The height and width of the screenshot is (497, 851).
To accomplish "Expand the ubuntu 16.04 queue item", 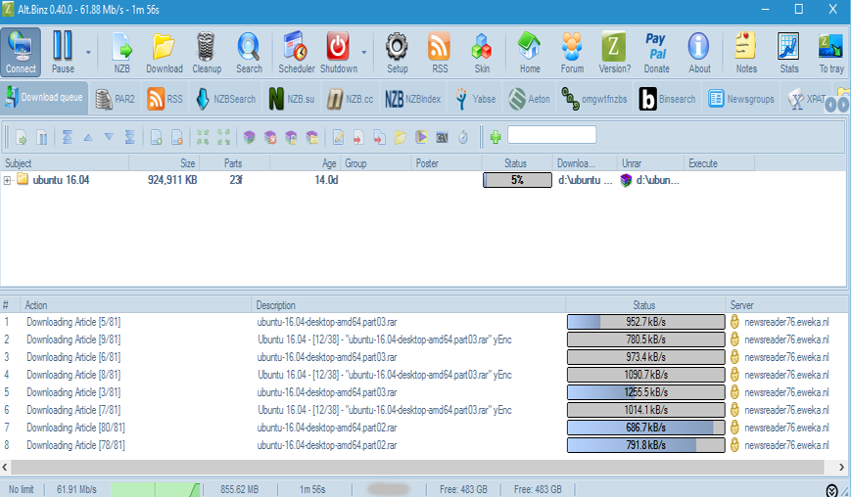I will click(x=7, y=180).
